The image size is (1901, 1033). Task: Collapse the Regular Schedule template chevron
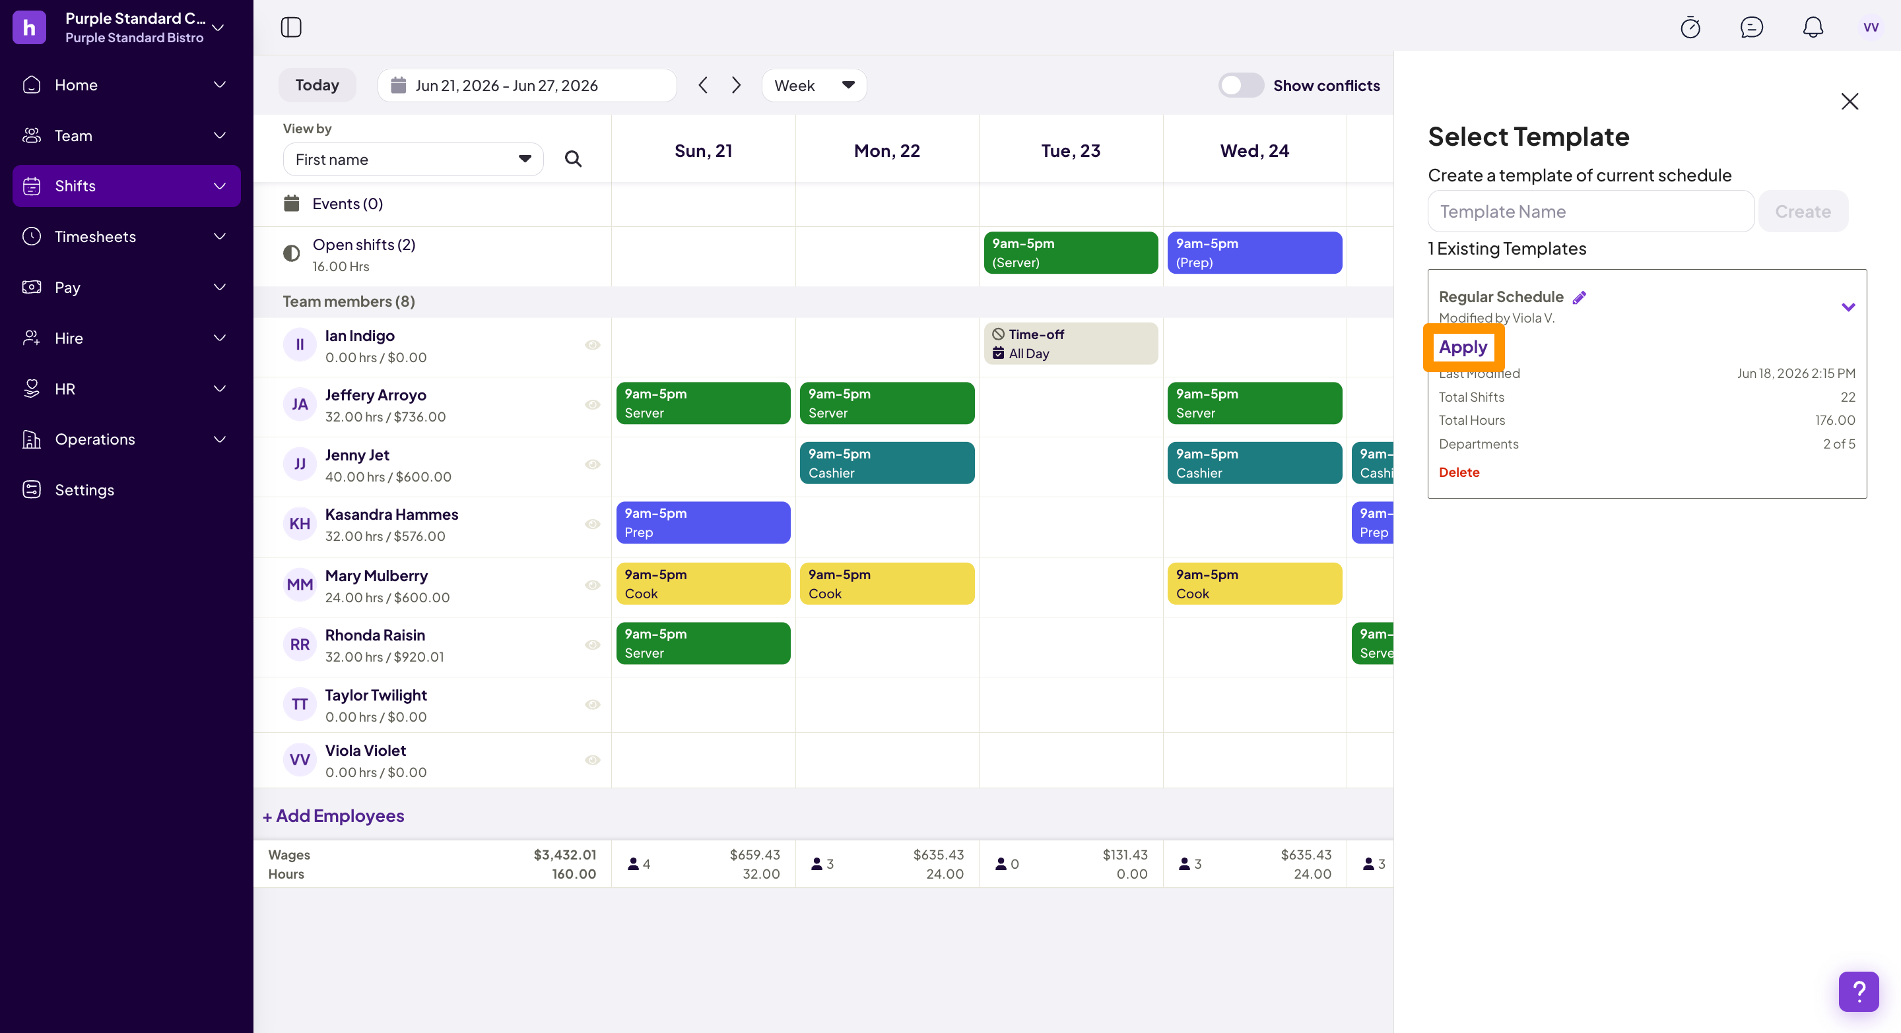(1848, 307)
